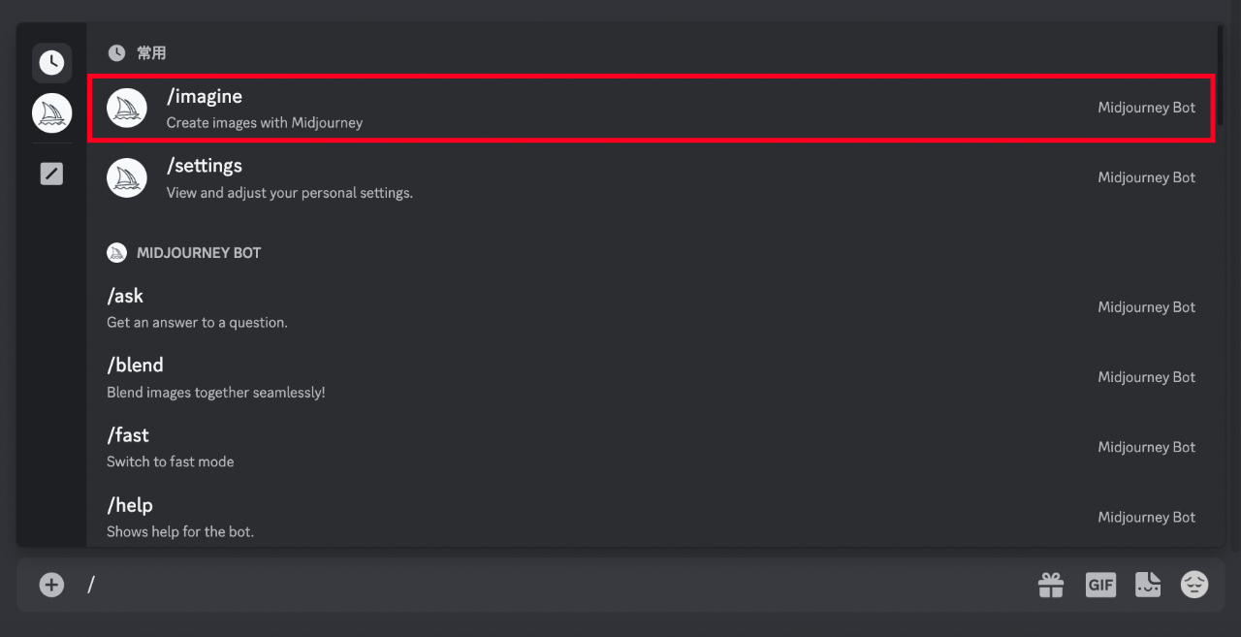This screenshot has width=1241, height=637.
Task: Open the GIF picker
Action: point(1100,585)
